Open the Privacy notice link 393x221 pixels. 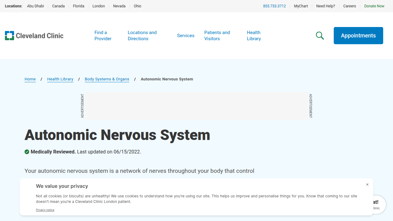(45, 210)
